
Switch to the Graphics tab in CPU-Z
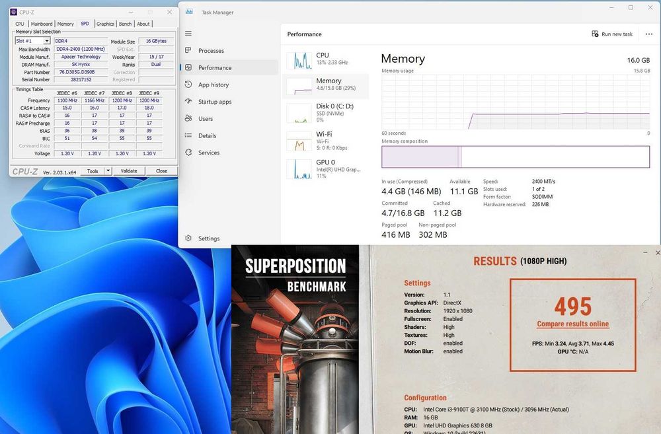click(105, 24)
